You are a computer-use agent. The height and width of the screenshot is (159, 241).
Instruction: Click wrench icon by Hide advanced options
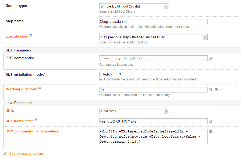click(x=5, y=153)
